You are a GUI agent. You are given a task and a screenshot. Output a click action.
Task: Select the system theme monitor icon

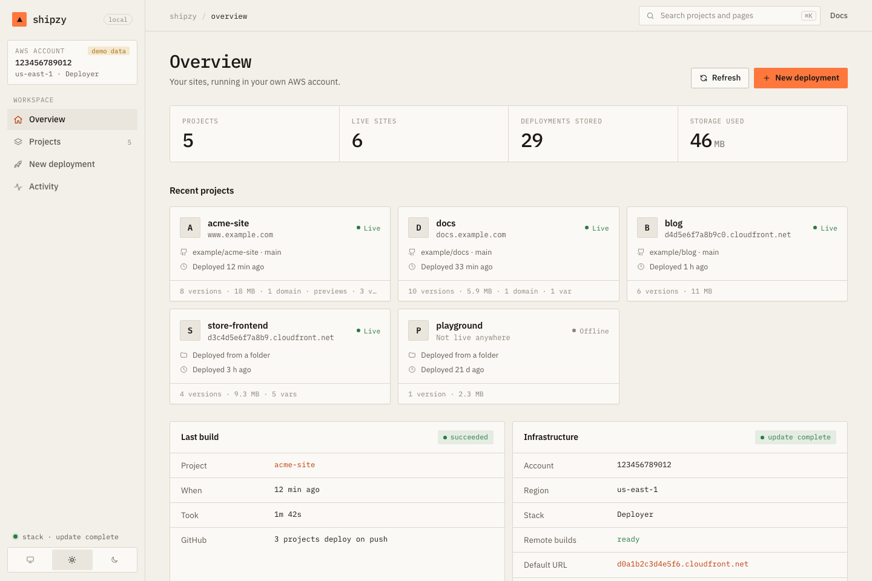point(30,560)
